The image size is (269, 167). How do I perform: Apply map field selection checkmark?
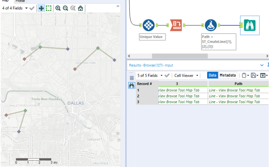click(32, 8)
